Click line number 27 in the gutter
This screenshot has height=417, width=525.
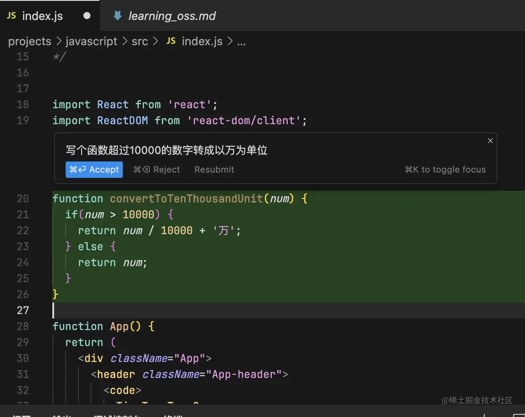pos(23,310)
